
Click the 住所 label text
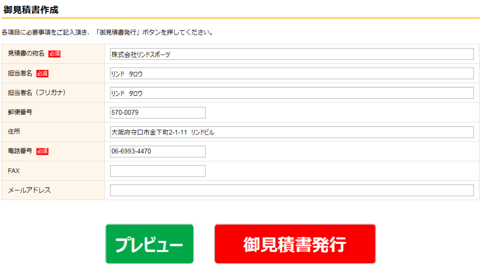point(14,132)
